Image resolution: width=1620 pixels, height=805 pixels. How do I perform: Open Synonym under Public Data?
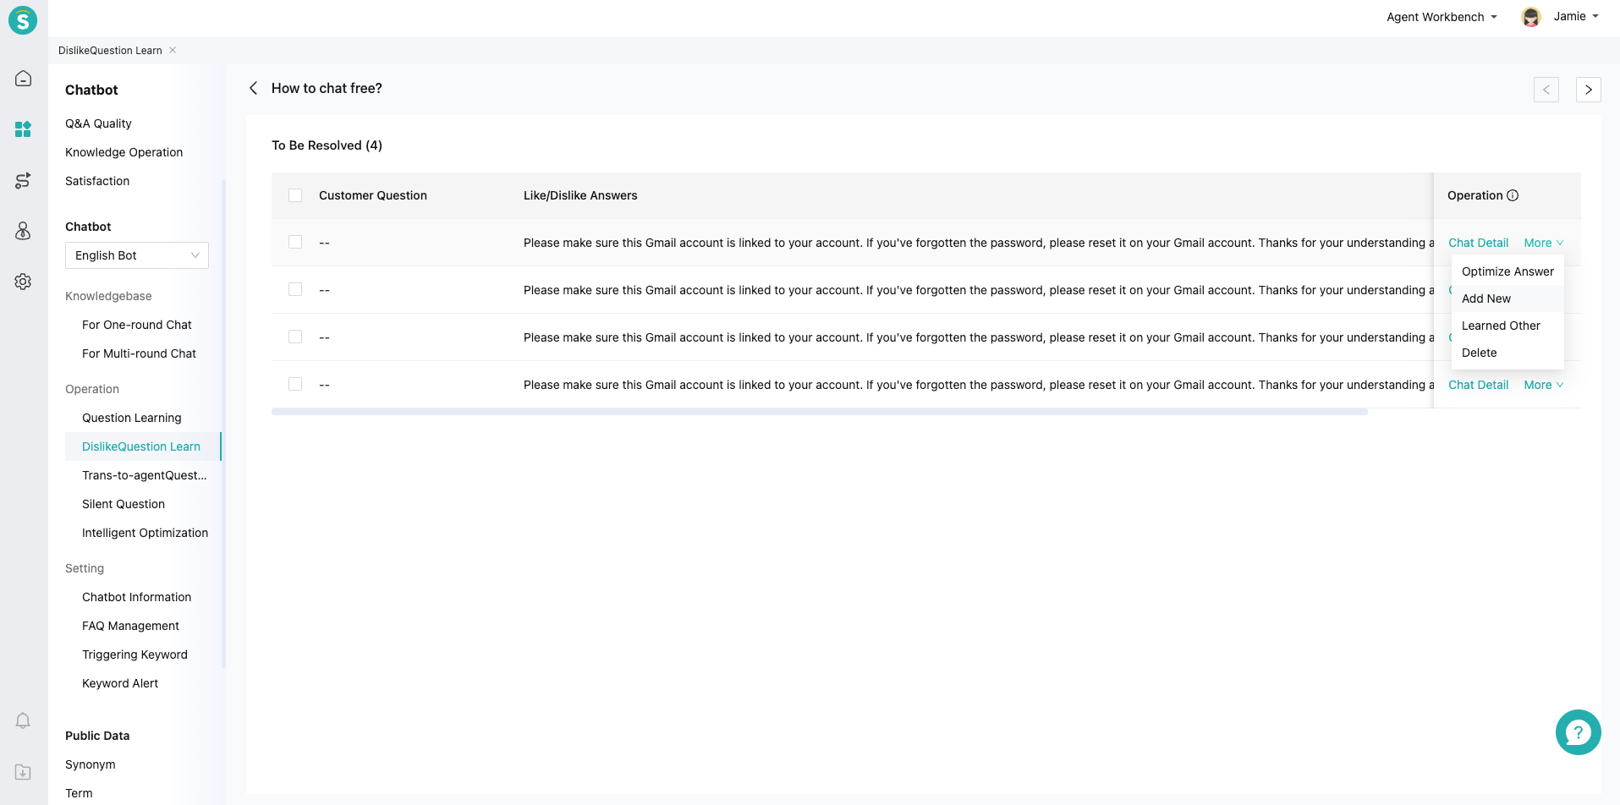pos(91,764)
